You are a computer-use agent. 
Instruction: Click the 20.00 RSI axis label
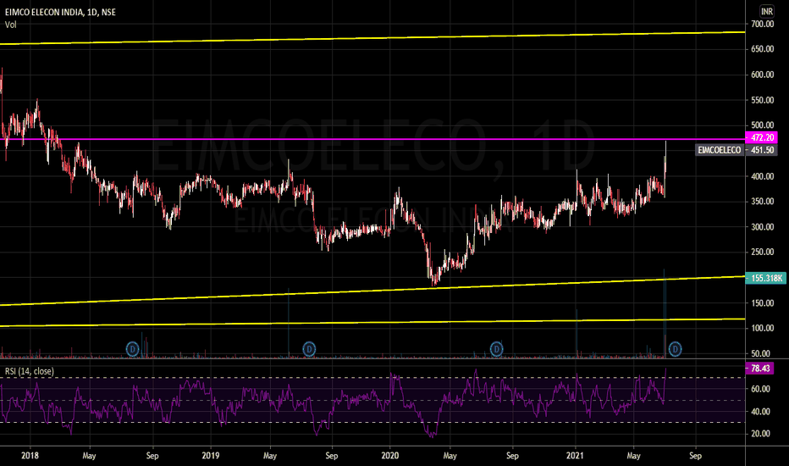pyautogui.click(x=760, y=433)
